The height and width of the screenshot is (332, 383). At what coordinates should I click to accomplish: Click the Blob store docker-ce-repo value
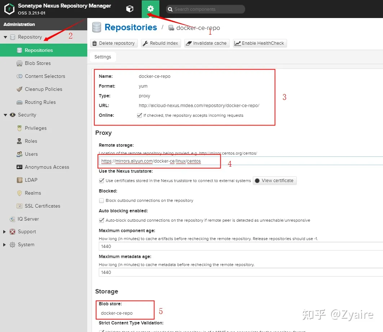click(x=117, y=313)
